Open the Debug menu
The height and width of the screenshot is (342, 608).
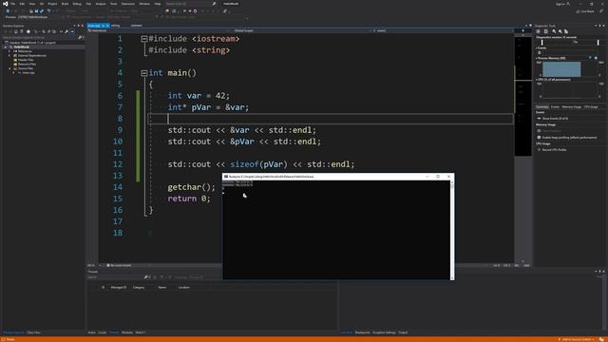tap(77, 4)
